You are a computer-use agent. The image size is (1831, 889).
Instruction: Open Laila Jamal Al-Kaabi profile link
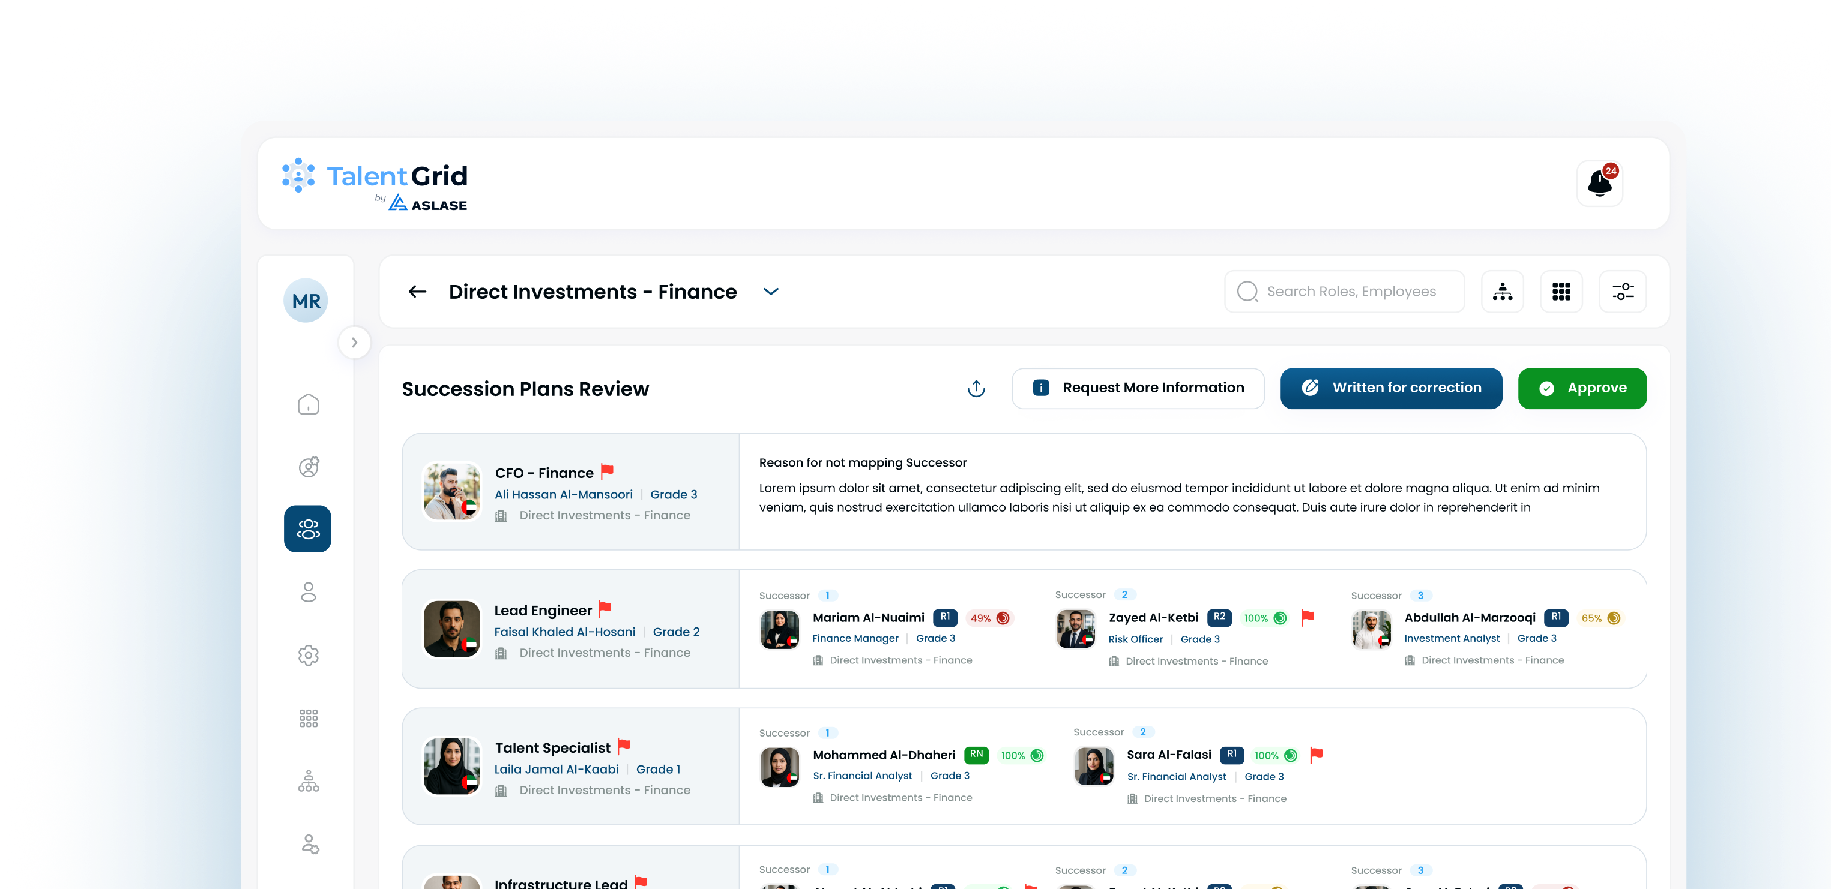point(557,770)
